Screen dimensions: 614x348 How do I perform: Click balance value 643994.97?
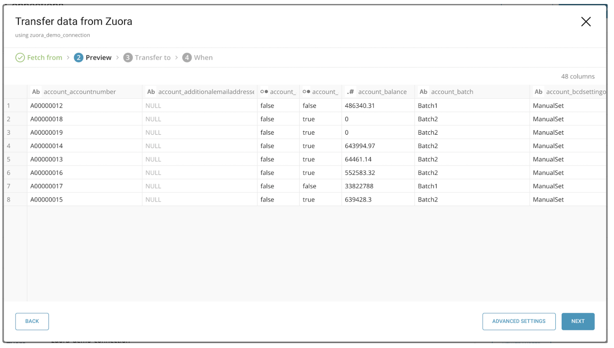(x=360, y=146)
